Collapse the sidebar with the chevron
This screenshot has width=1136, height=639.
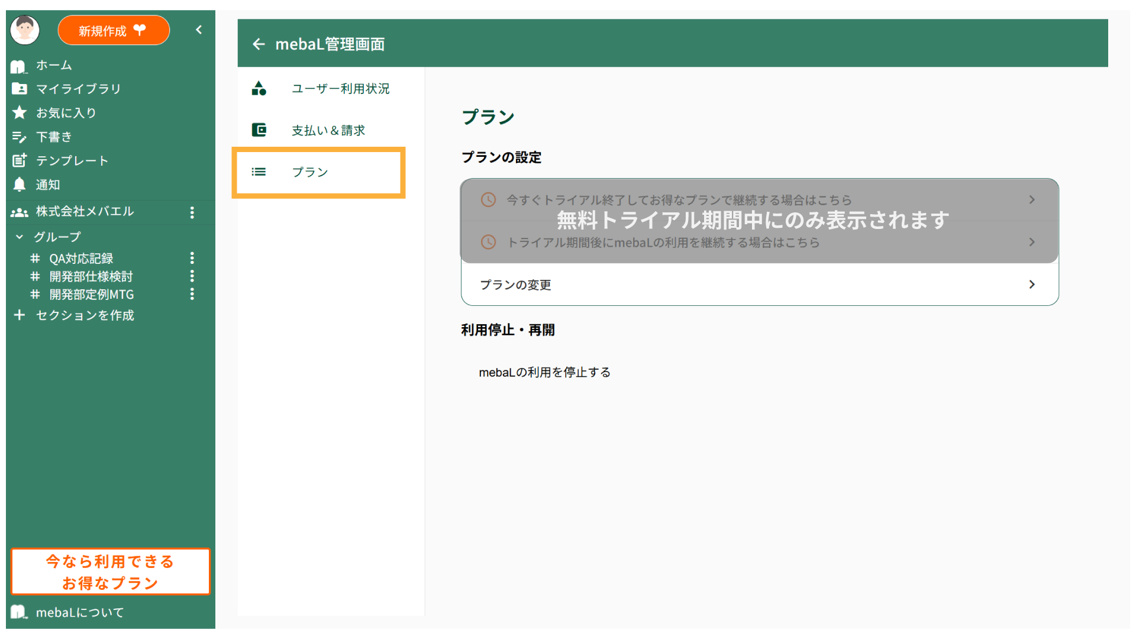199,30
